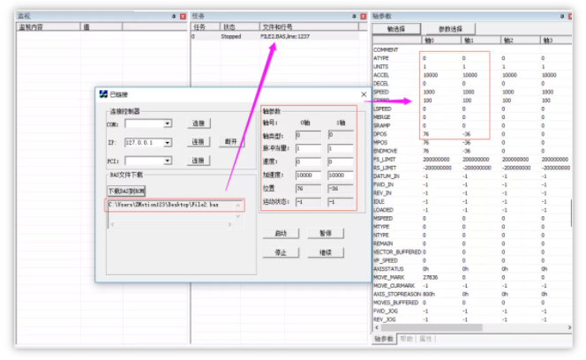Select task row showing Stopped
The height and width of the screenshot is (360, 586).
click(275, 36)
